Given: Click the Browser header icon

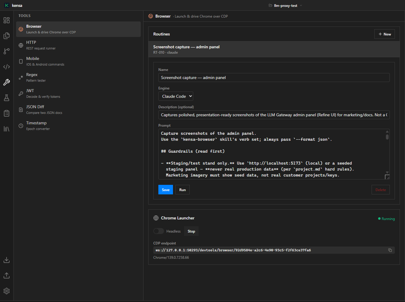Looking at the screenshot, I should [x=151, y=16].
